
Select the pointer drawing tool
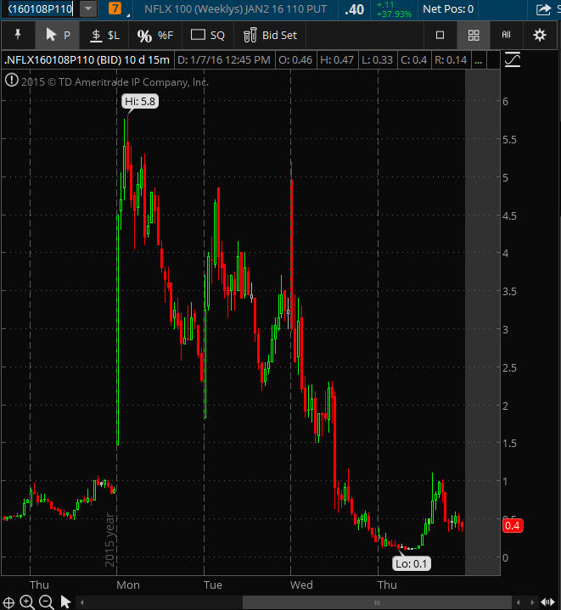point(58,35)
